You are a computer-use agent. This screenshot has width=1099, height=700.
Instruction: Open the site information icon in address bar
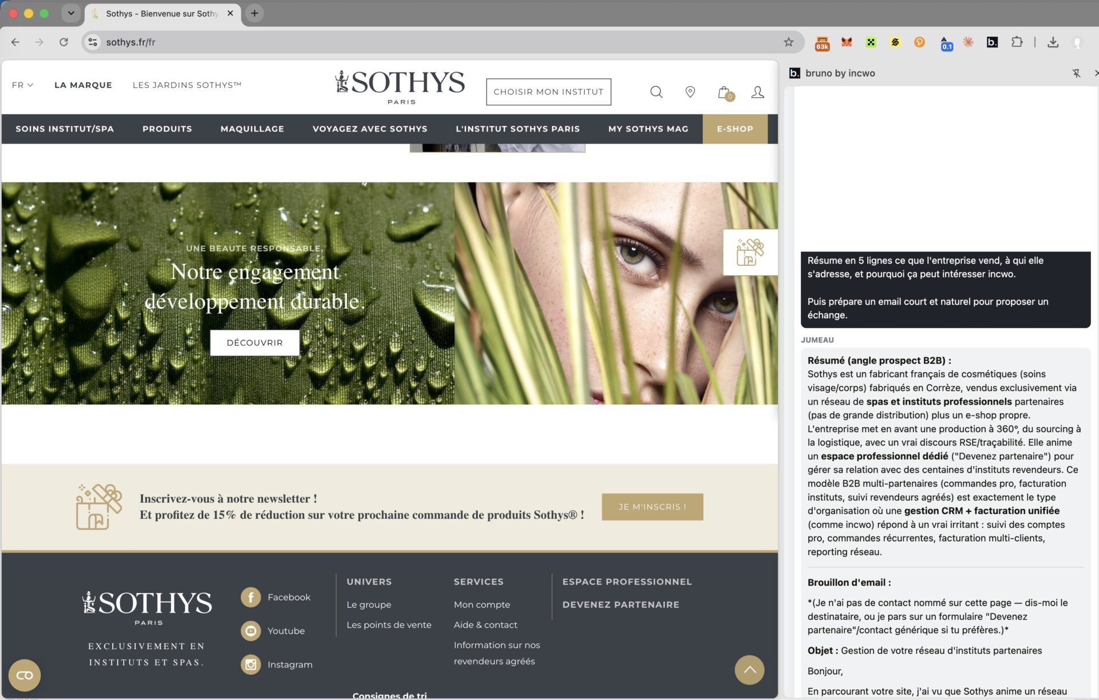93,42
